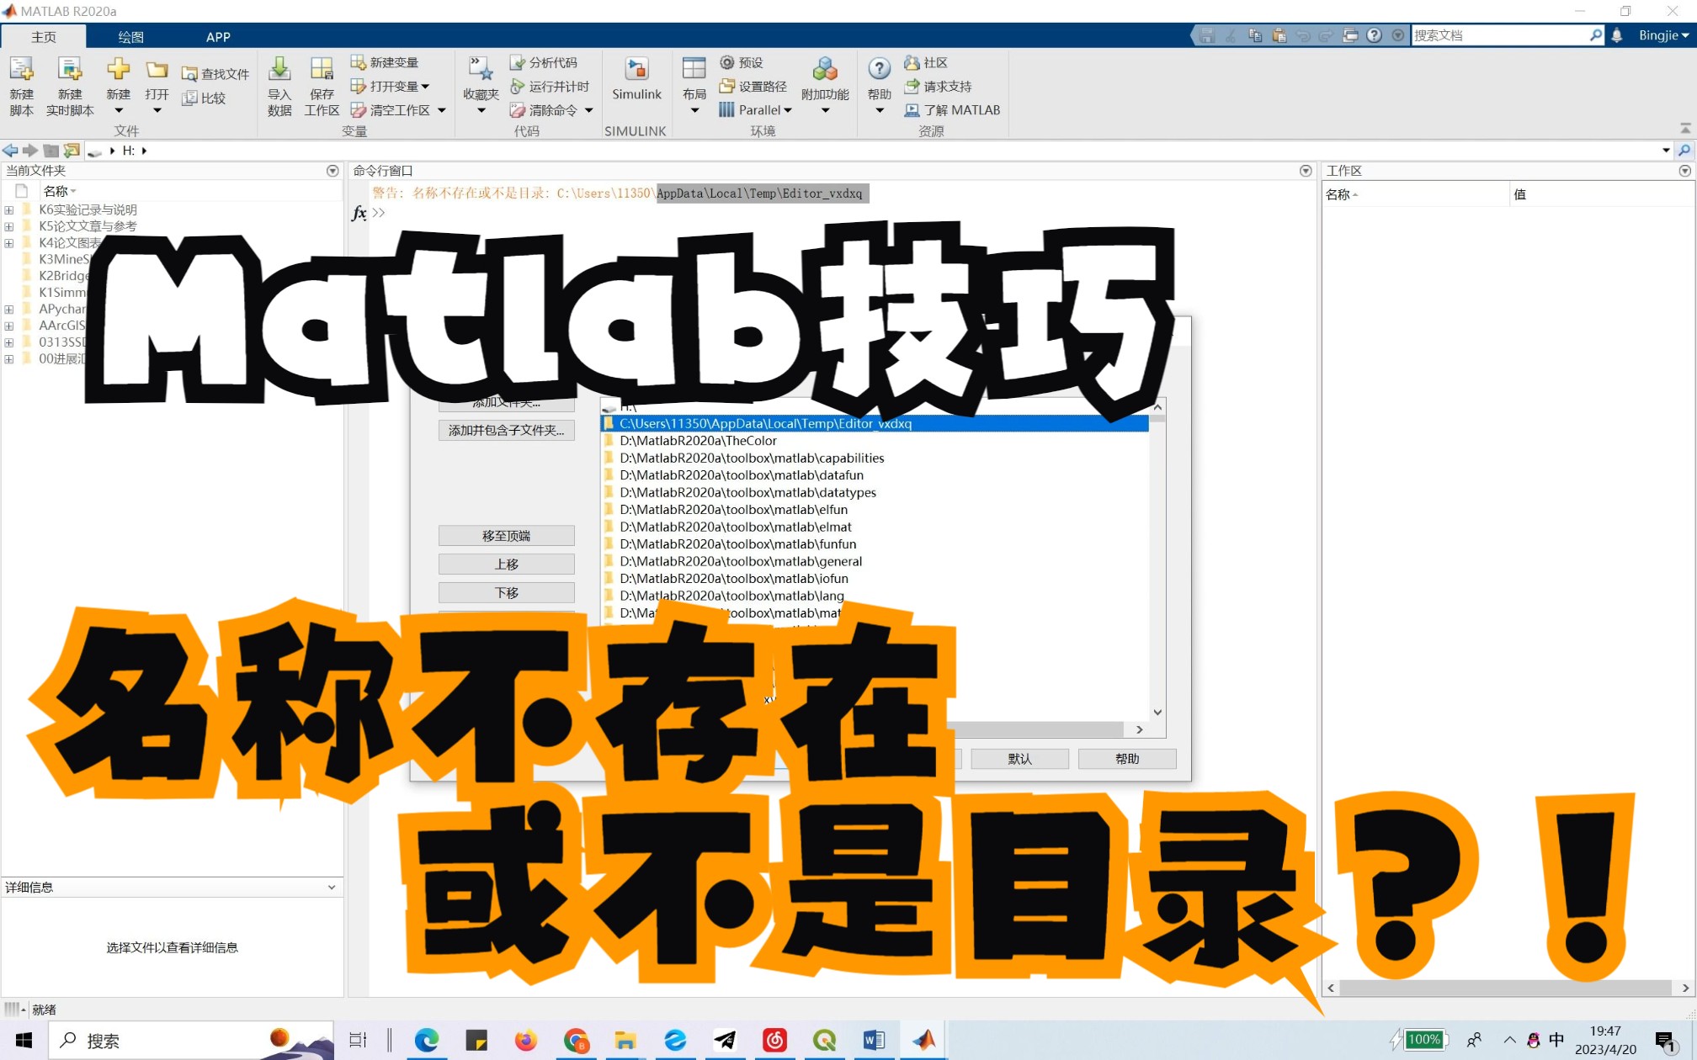Click the search documentation (搜索文档) field

(1498, 34)
